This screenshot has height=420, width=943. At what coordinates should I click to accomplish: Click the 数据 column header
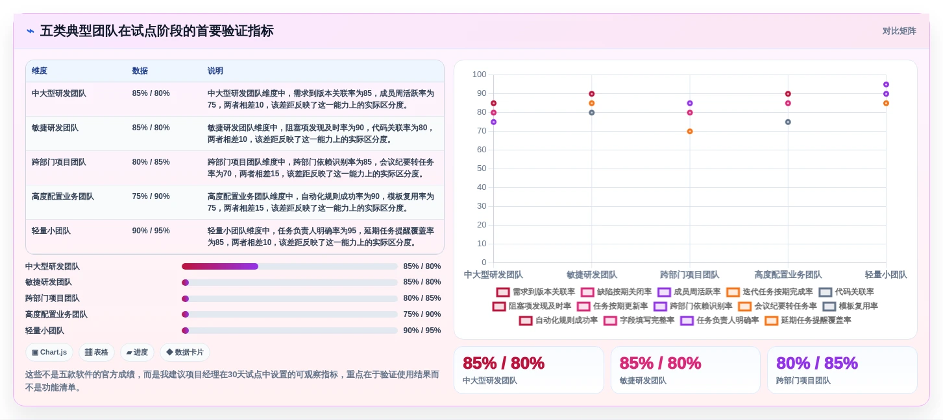click(140, 71)
